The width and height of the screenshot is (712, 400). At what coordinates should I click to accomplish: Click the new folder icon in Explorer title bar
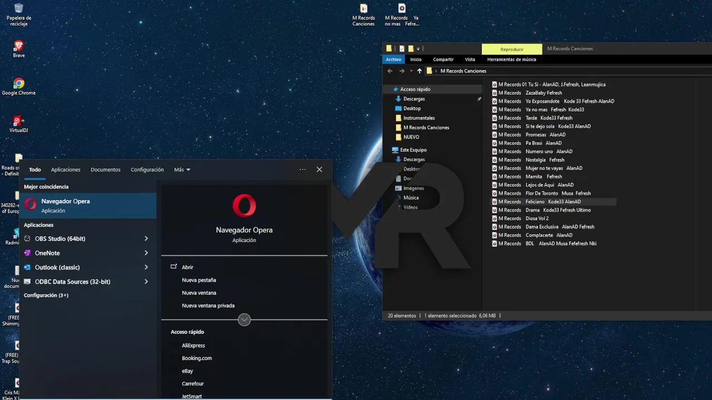click(x=411, y=48)
